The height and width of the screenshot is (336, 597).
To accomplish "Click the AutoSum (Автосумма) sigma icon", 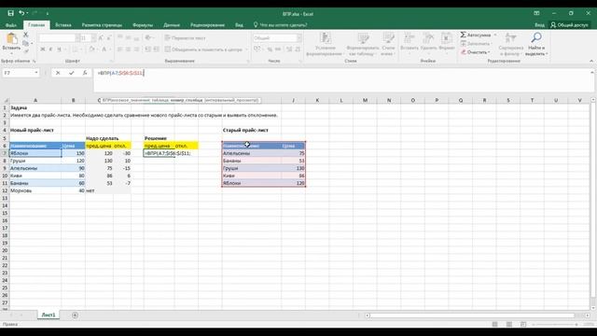I will click(x=464, y=35).
